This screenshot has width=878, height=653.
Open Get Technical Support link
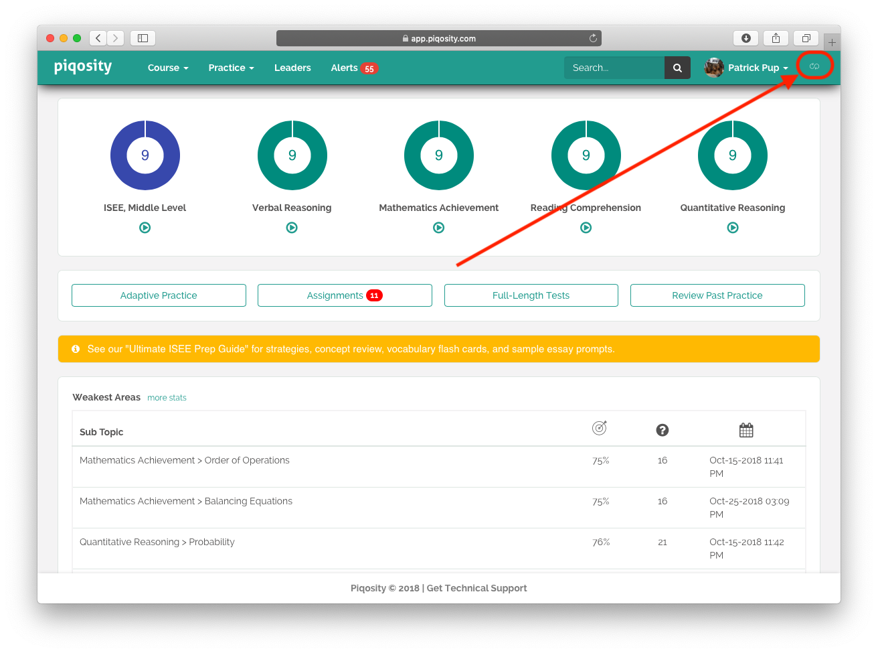click(x=477, y=588)
